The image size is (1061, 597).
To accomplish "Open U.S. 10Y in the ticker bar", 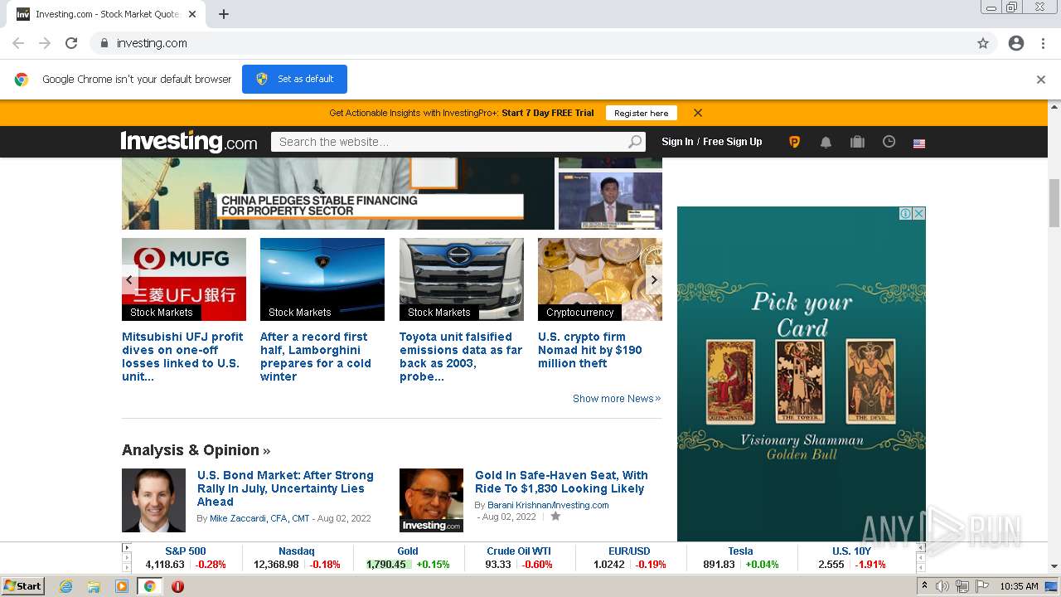I will coord(852,551).
